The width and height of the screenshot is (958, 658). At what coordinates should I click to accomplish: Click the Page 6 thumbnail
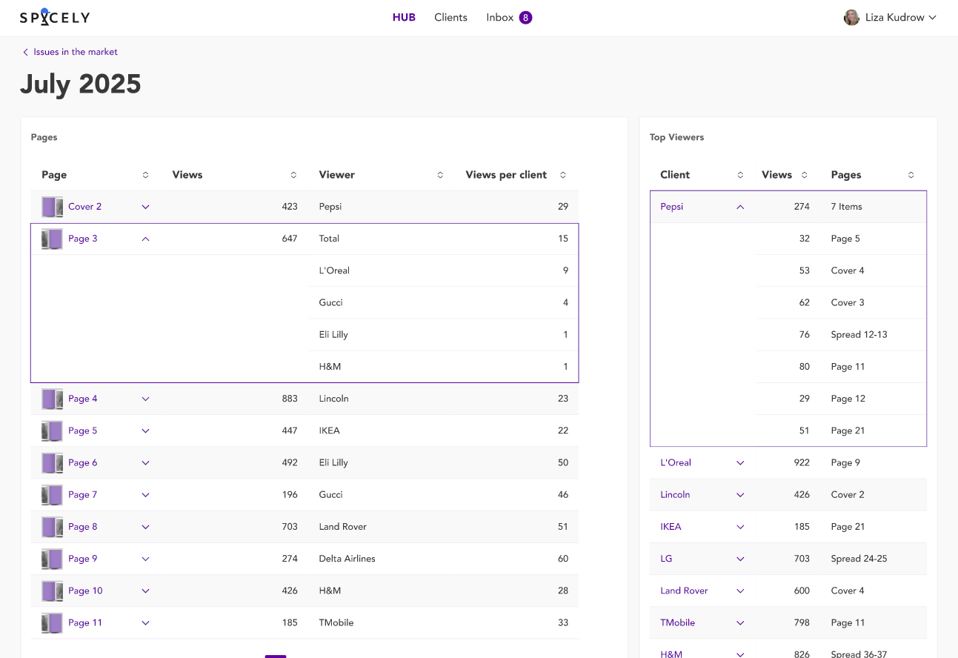click(52, 462)
